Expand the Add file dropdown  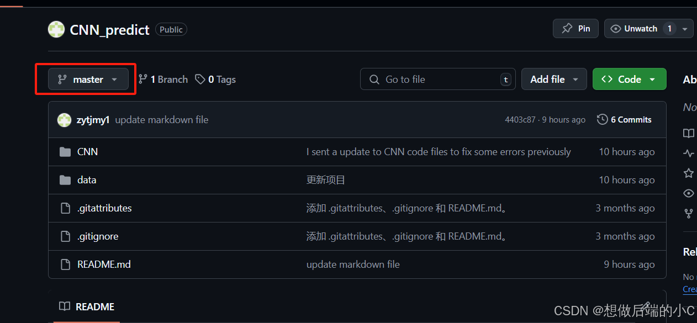[x=554, y=80]
